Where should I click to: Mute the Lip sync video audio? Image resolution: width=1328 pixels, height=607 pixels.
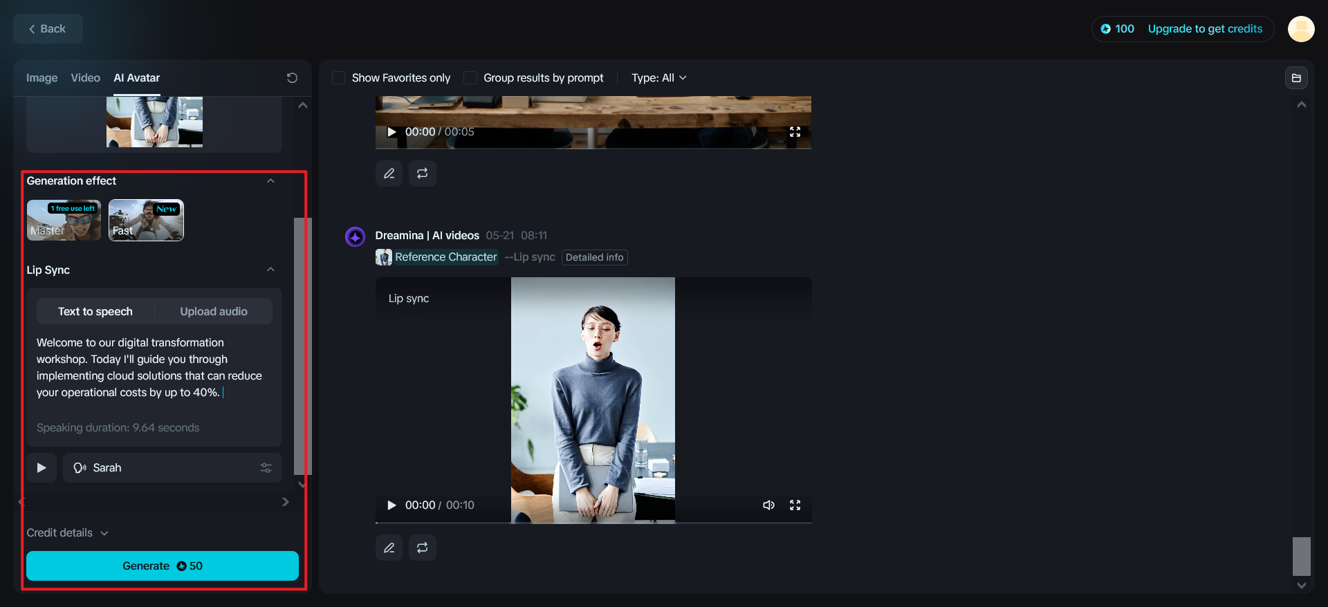768,505
